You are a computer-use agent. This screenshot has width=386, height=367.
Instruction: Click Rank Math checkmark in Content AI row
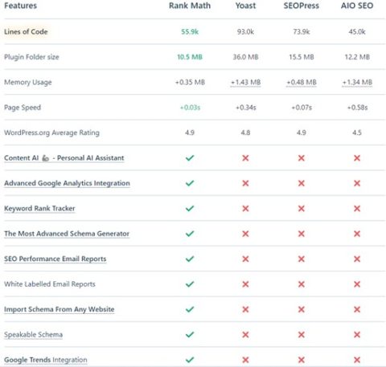tap(190, 158)
